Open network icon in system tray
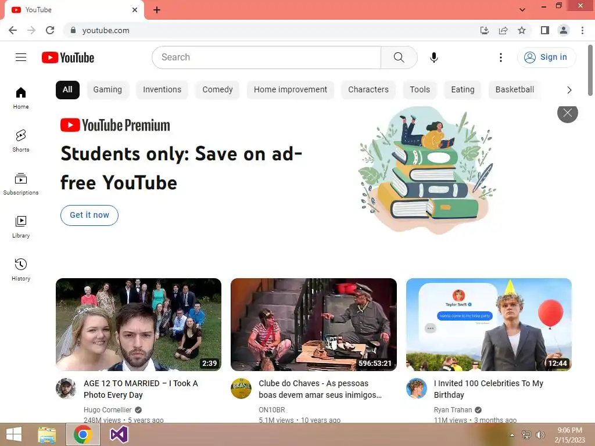 pyautogui.click(x=526, y=435)
